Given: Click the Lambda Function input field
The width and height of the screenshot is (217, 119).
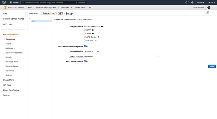Looking at the screenshot, I should 120,57.
